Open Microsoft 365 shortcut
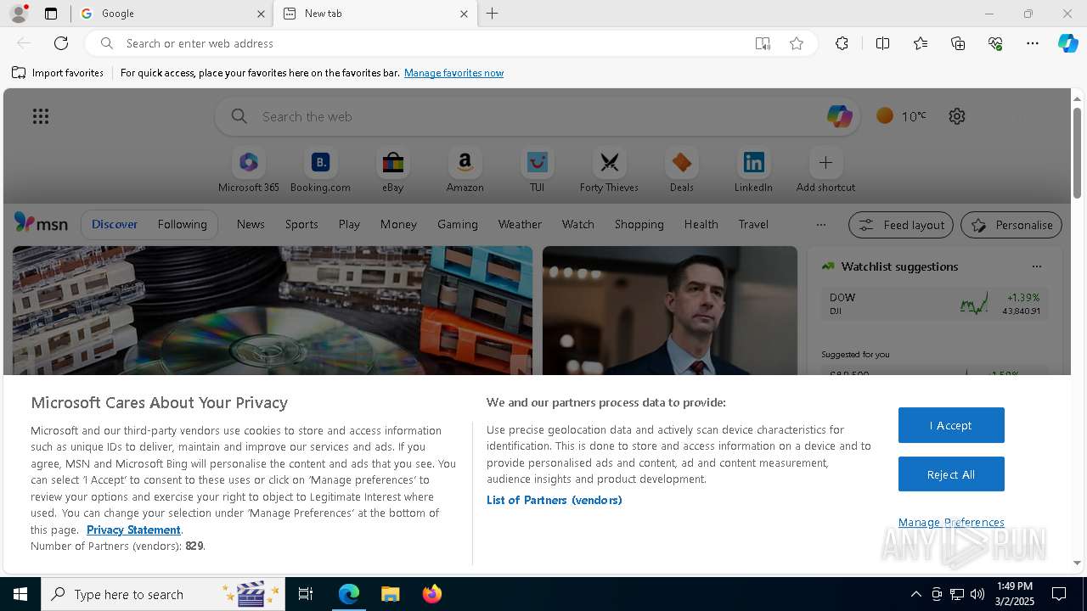The width and height of the screenshot is (1087, 611). [249, 170]
